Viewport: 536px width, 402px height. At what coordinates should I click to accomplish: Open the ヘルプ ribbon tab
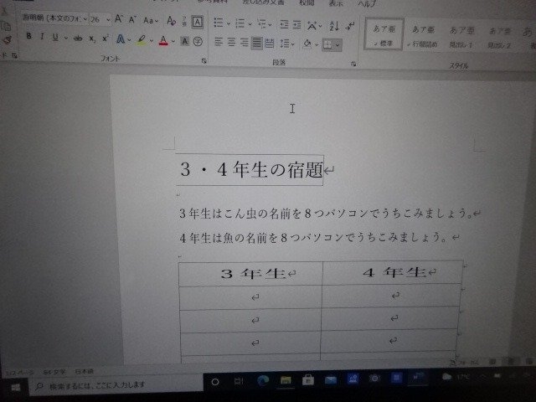tap(366, 3)
